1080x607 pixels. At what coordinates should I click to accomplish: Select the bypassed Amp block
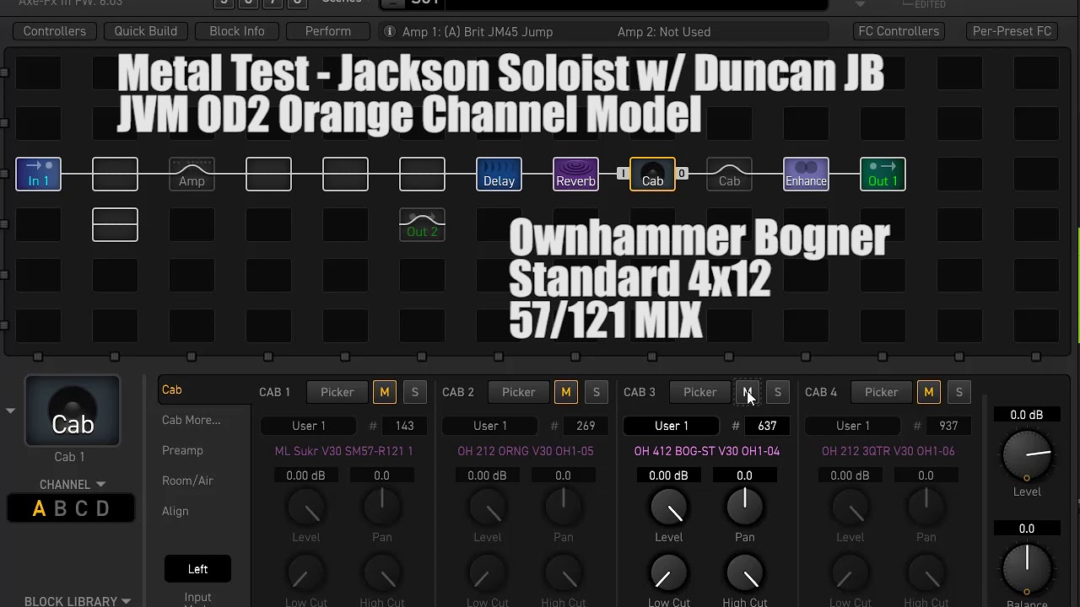[x=192, y=174]
